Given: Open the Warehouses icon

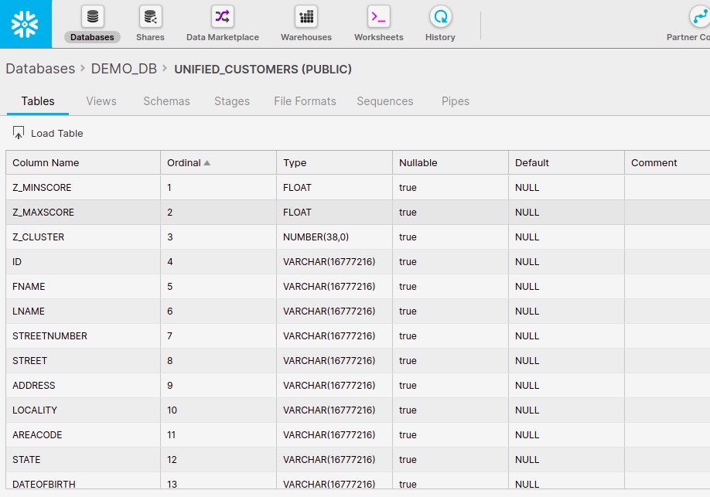Looking at the screenshot, I should point(306,17).
